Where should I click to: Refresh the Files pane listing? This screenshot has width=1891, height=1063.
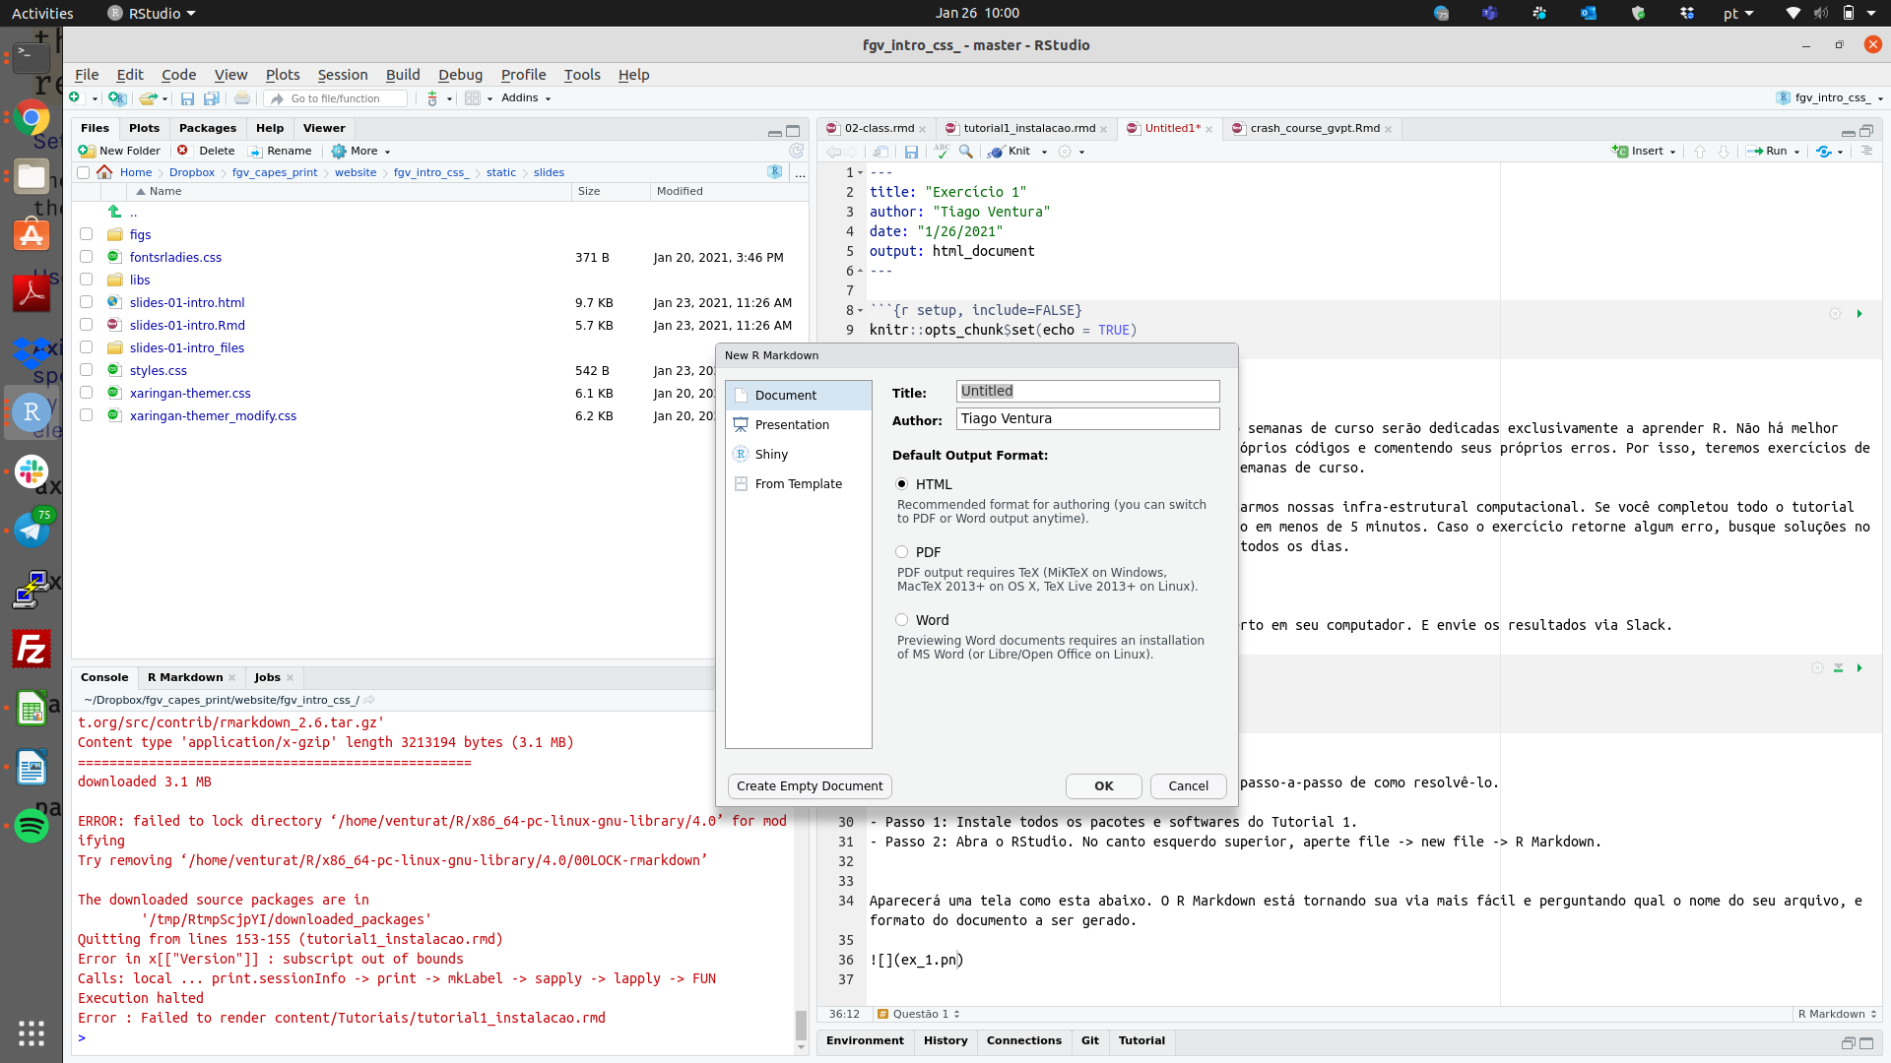pos(796,151)
